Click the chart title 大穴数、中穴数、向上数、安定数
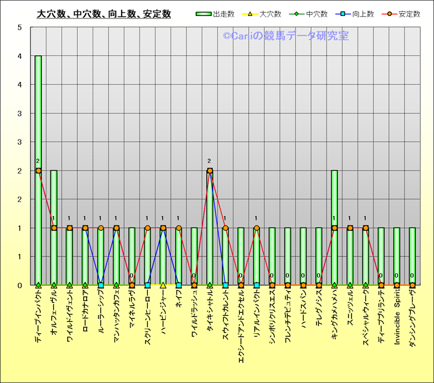434x383 pixels. [x=104, y=14]
